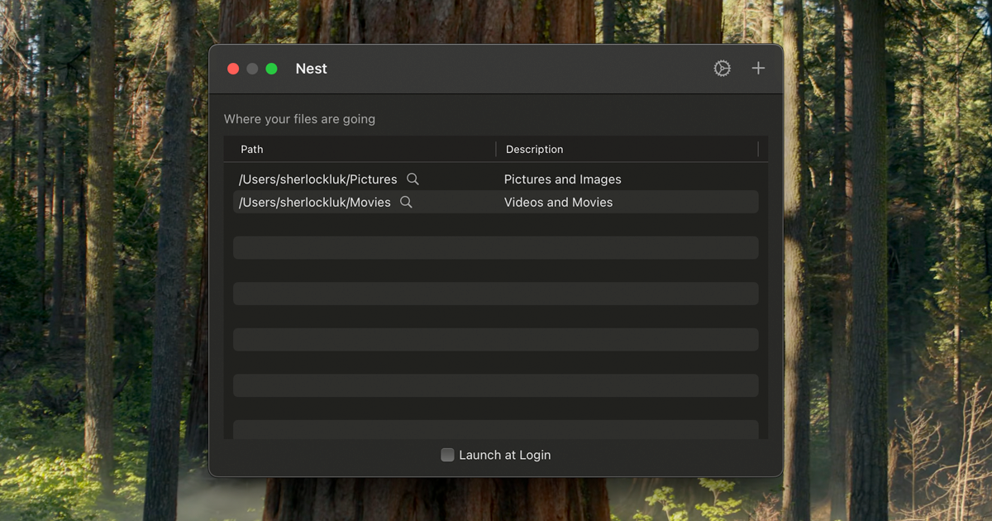Select the Videos and Movies description
The width and height of the screenshot is (992, 521).
[558, 202]
